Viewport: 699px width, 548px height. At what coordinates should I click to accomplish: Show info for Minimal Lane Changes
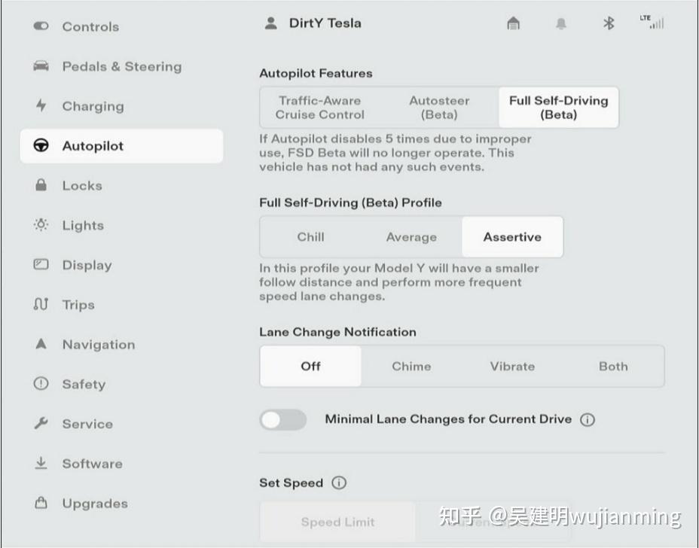(x=588, y=420)
